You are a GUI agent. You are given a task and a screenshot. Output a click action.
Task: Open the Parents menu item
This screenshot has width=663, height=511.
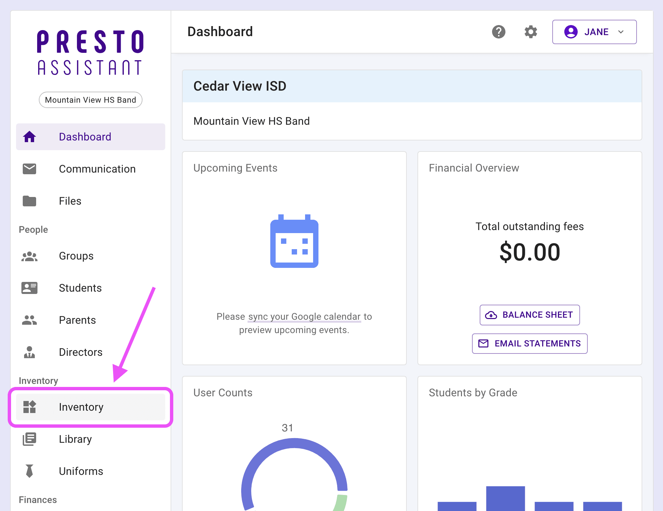77,320
